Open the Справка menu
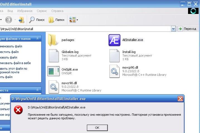This screenshot has width=200, height=133. coord(57,11)
